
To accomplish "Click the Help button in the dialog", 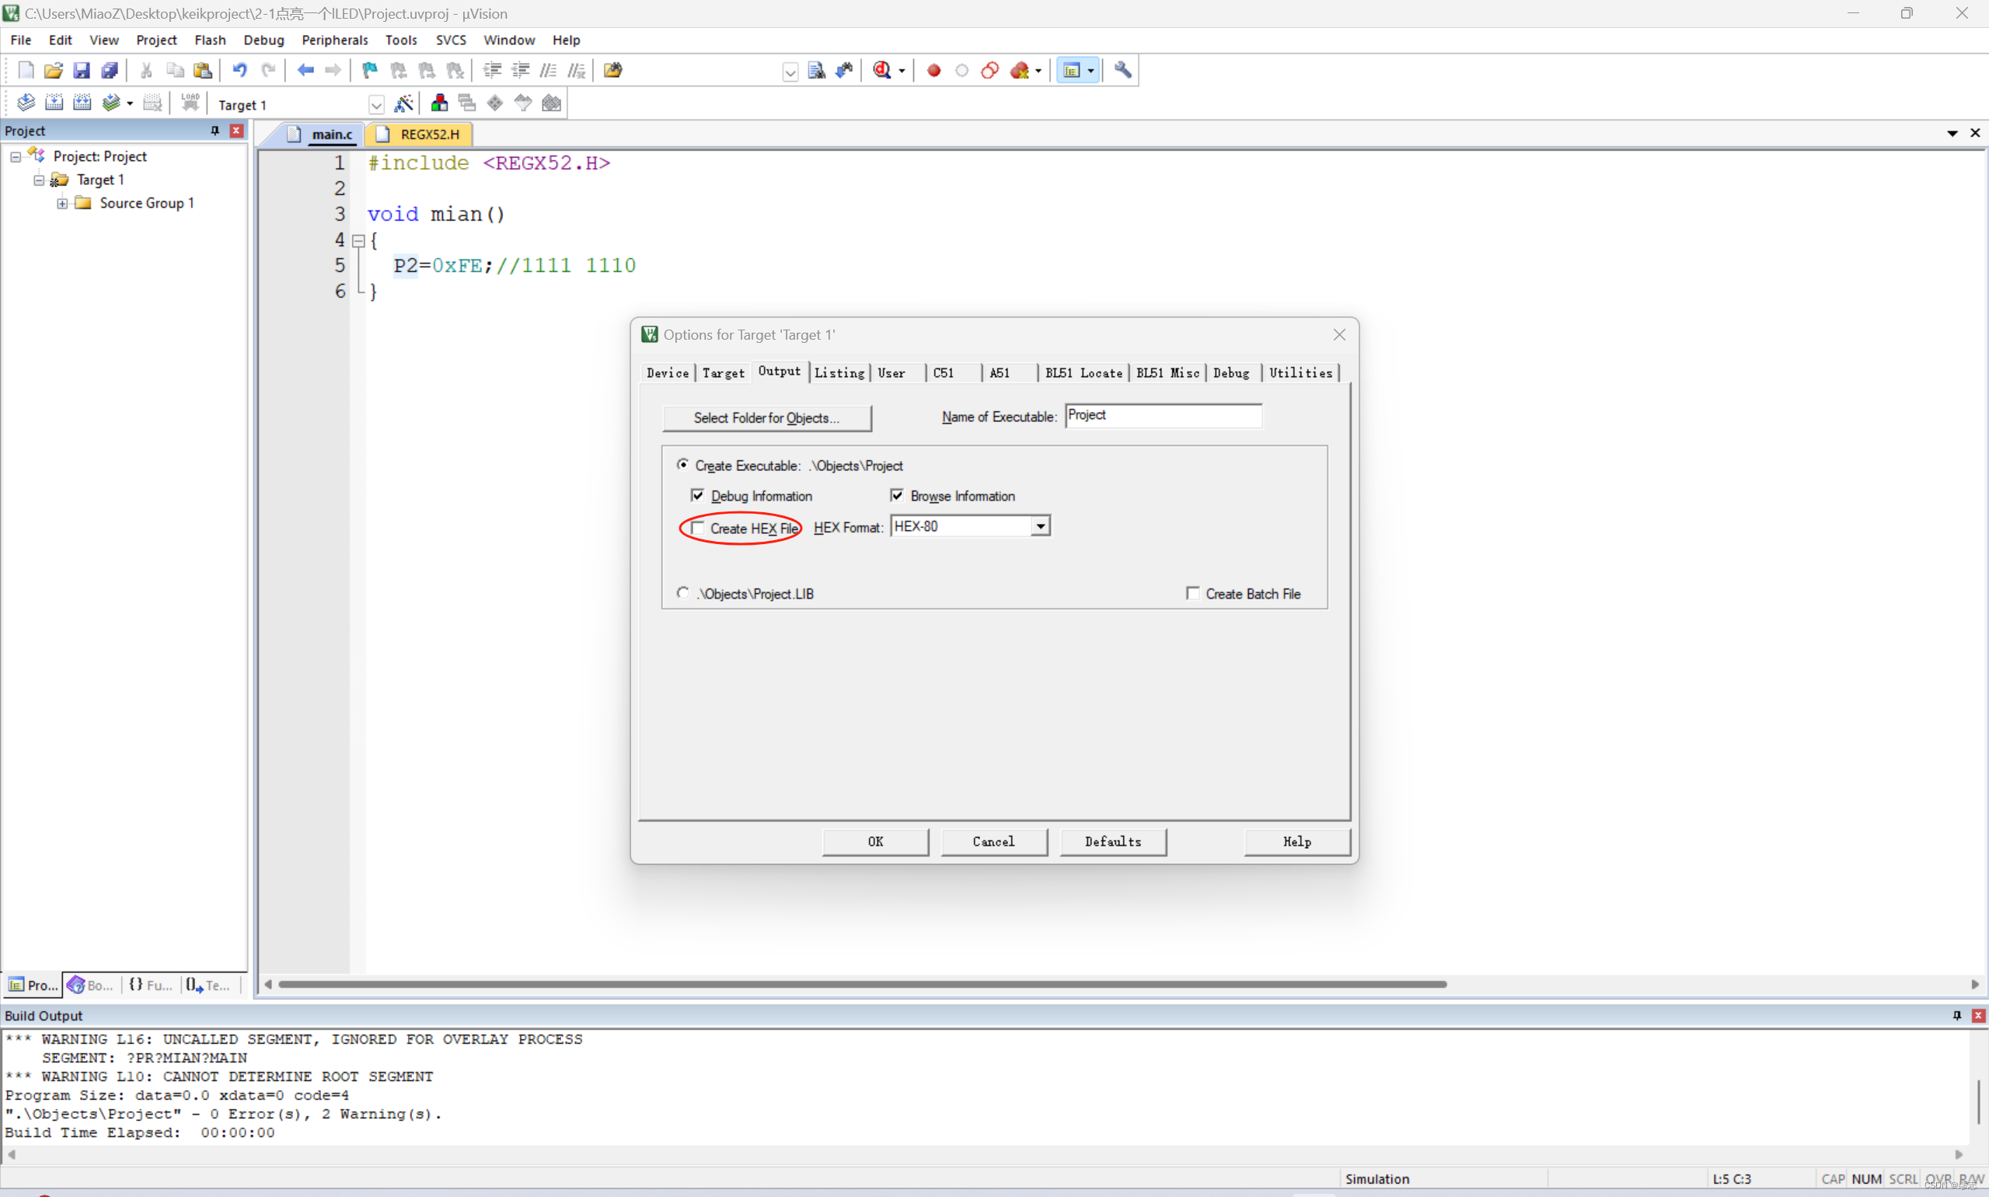I will tap(1297, 841).
